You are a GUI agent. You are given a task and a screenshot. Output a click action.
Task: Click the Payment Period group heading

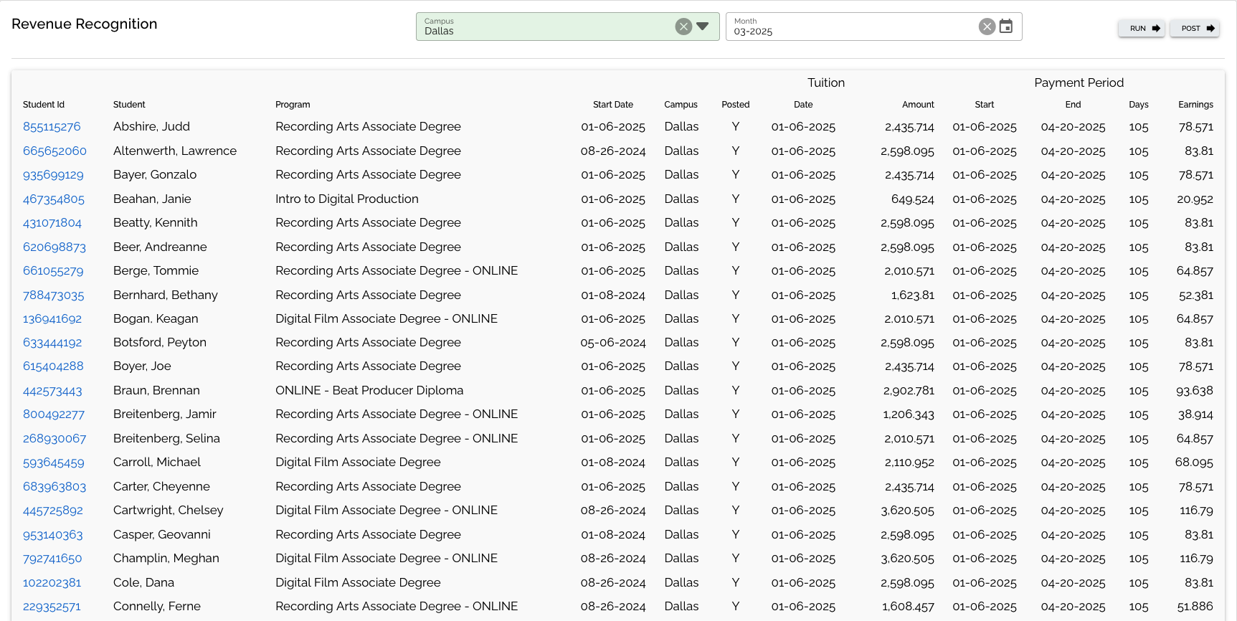[1079, 83]
